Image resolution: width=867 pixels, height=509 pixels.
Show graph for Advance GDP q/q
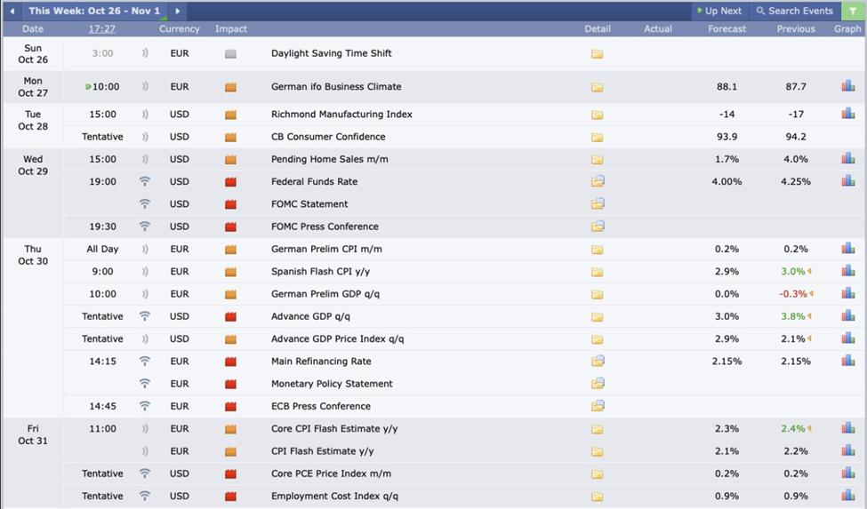(847, 316)
